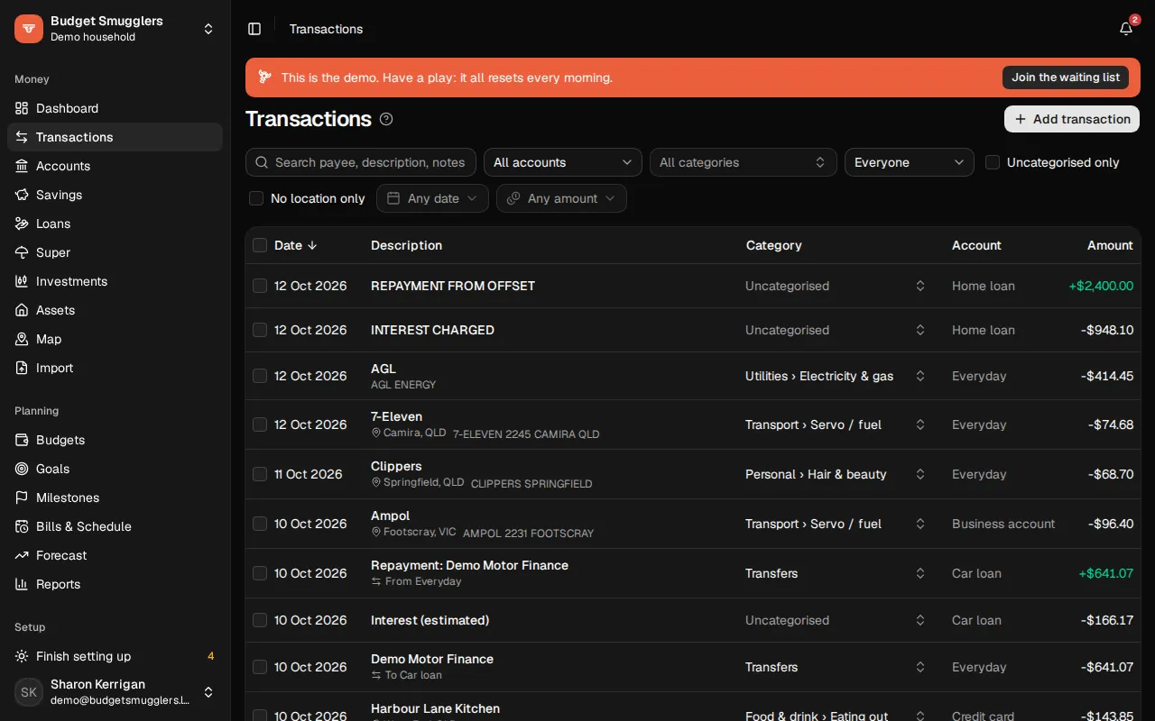Click the search payee input field
Screen dimensions: 1155x721
click(x=361, y=162)
